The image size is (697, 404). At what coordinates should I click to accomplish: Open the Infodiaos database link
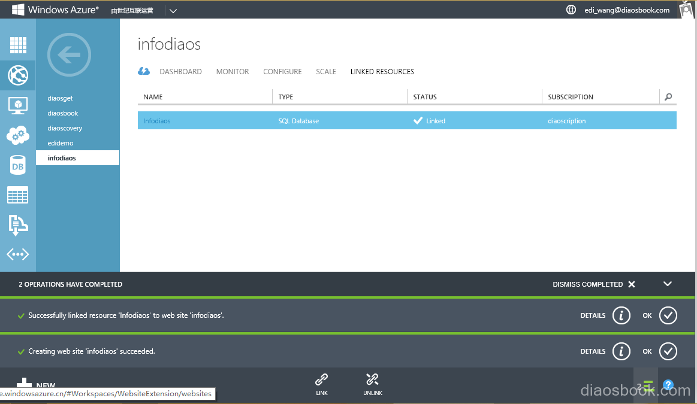[157, 121]
